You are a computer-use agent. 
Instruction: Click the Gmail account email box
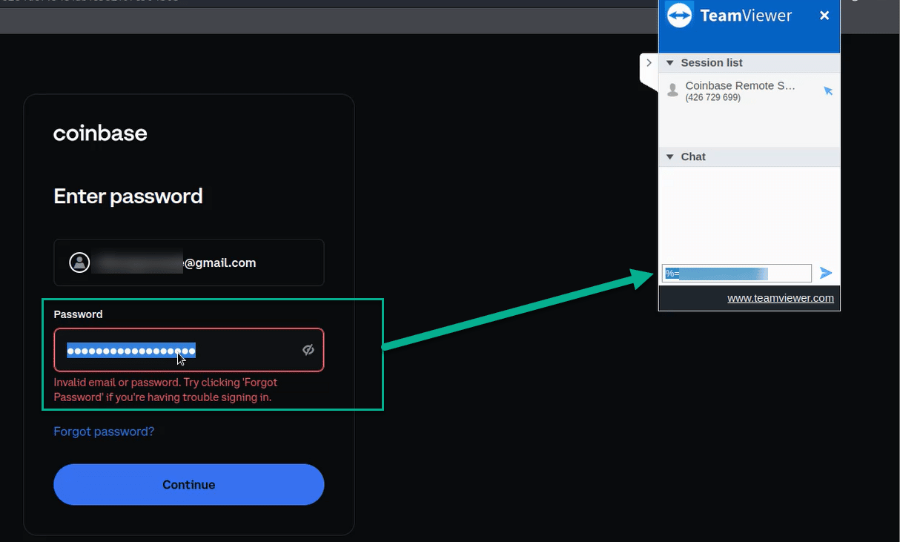point(189,262)
